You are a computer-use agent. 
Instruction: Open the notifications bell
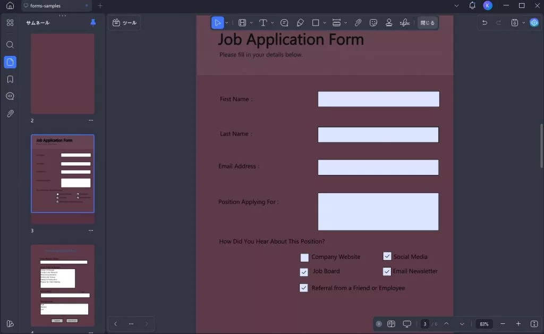472,5
